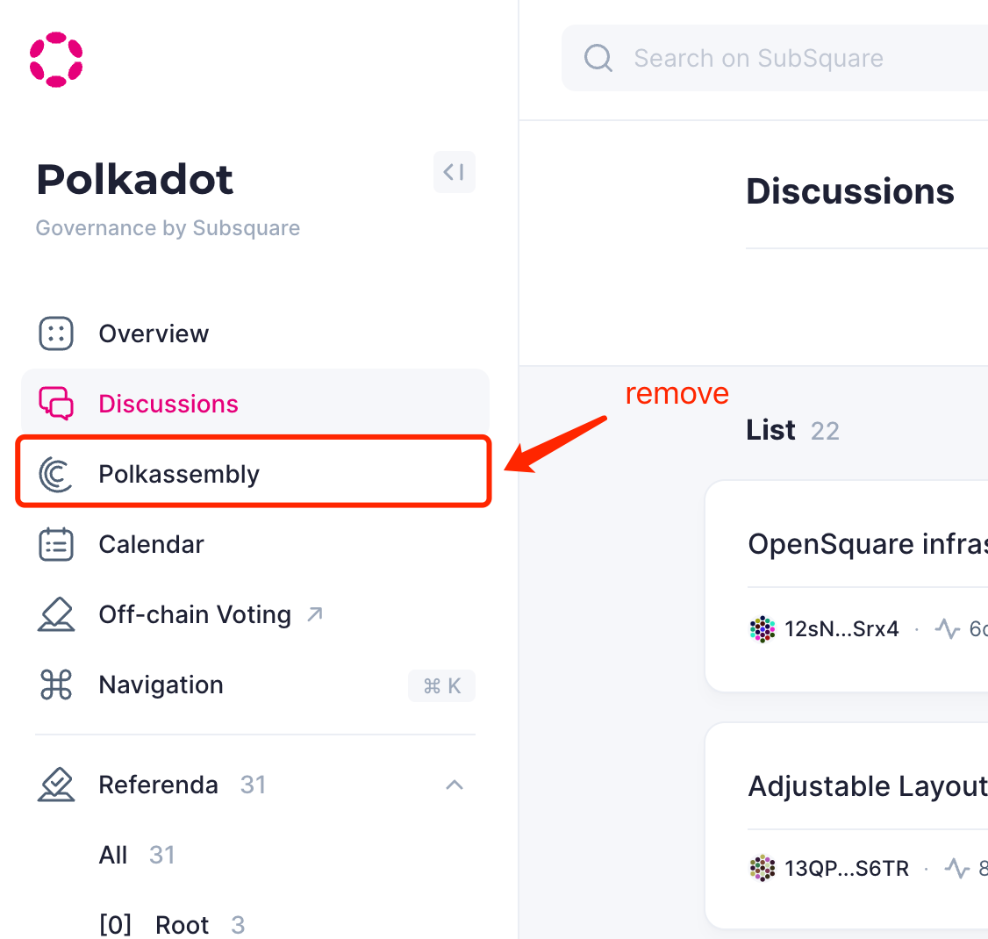Screen dimensions: 988x939
Task: Click the activity pulse icon on OpenSquare post
Action: click(948, 629)
